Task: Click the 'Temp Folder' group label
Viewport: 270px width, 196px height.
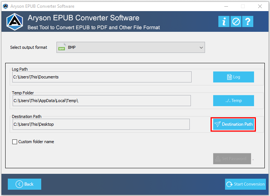Action: click(x=23, y=93)
